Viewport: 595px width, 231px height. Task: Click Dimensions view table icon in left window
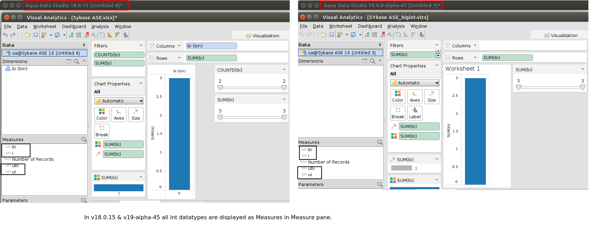[69, 61]
